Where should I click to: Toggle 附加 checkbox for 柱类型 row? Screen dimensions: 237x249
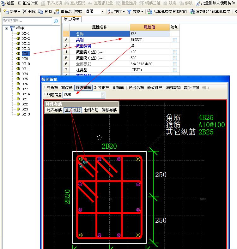click(x=175, y=70)
